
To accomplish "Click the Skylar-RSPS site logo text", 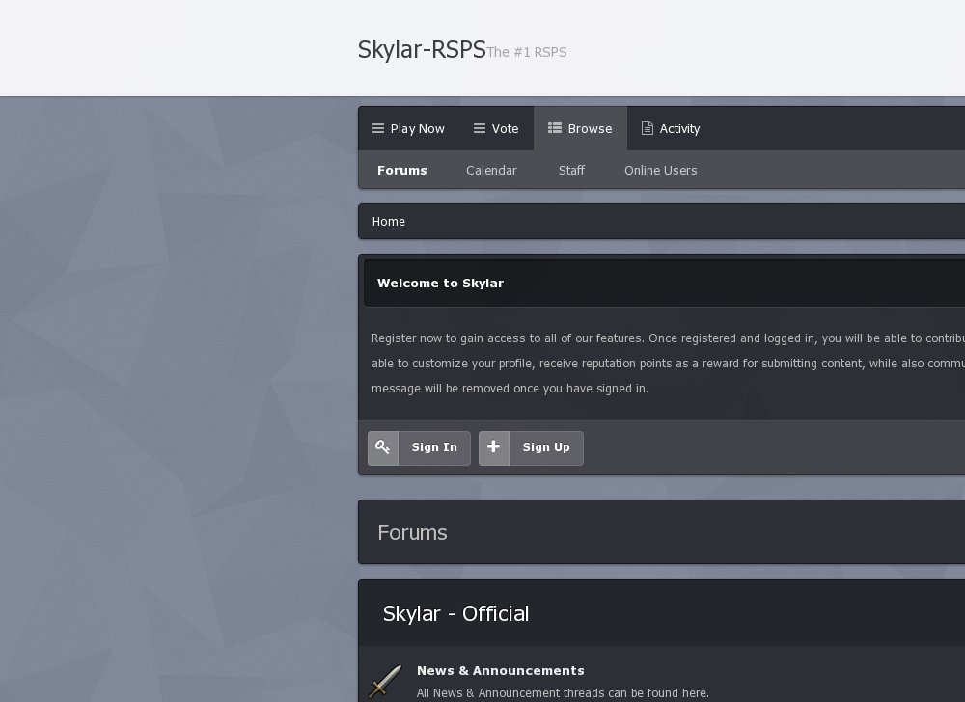I will (x=422, y=50).
